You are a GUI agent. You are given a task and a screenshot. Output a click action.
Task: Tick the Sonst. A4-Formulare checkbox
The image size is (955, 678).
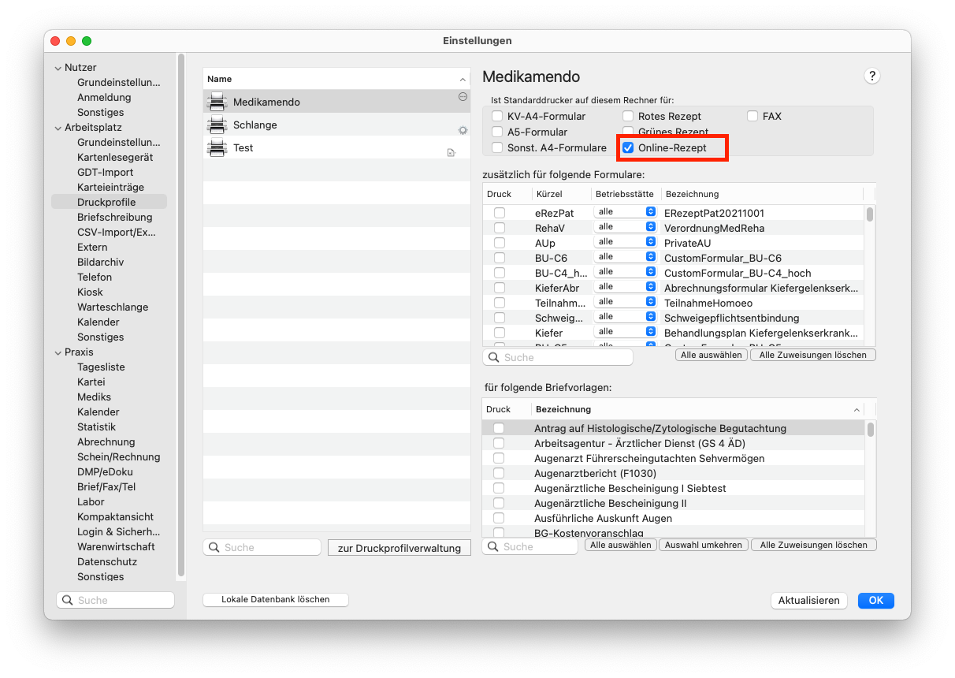coord(497,147)
